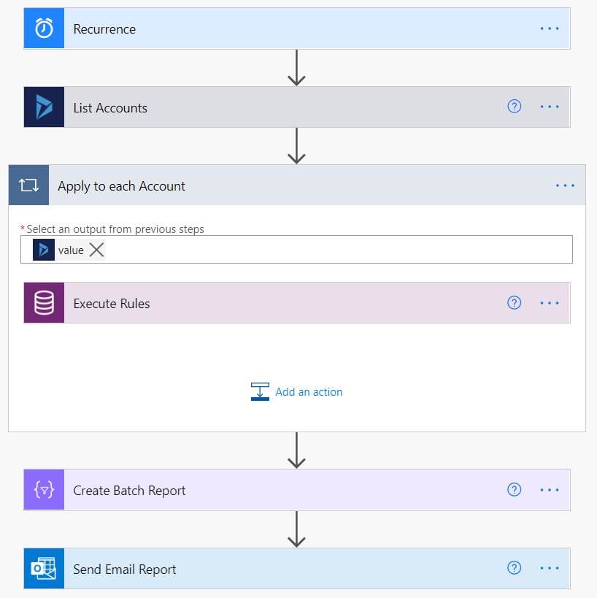
Task: Select the List Accounts Dataverse connector icon
Action: click(x=44, y=107)
